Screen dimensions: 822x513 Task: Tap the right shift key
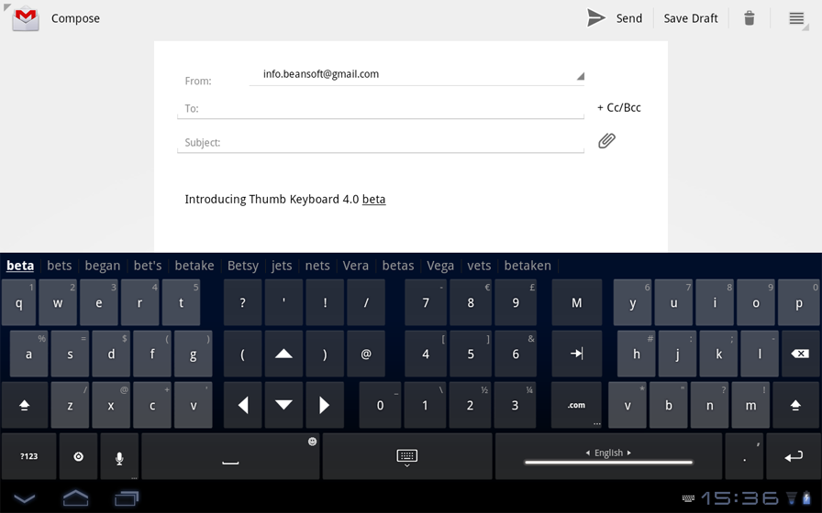coord(795,405)
